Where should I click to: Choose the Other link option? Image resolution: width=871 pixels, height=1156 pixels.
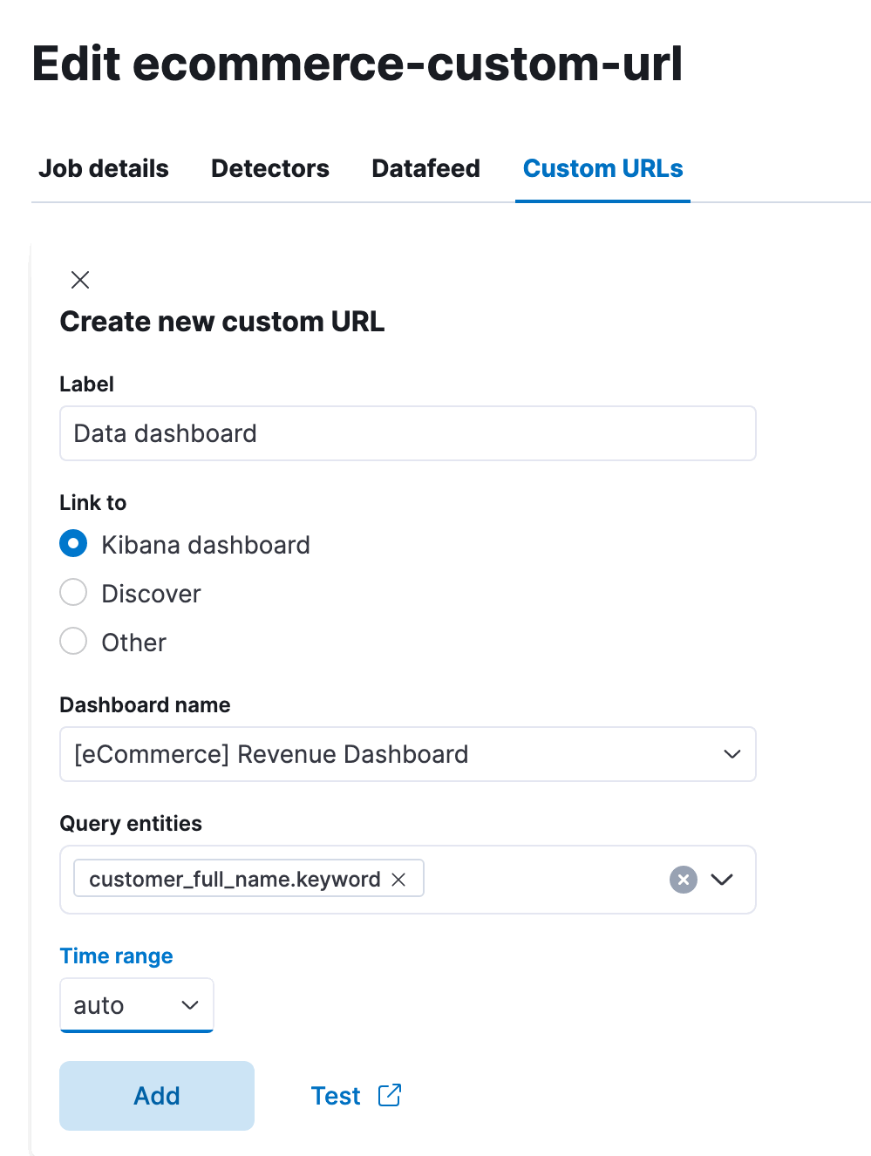(73, 641)
